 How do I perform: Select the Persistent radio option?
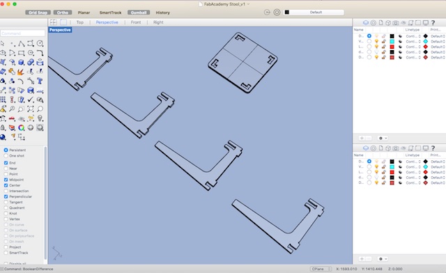coord(6,150)
